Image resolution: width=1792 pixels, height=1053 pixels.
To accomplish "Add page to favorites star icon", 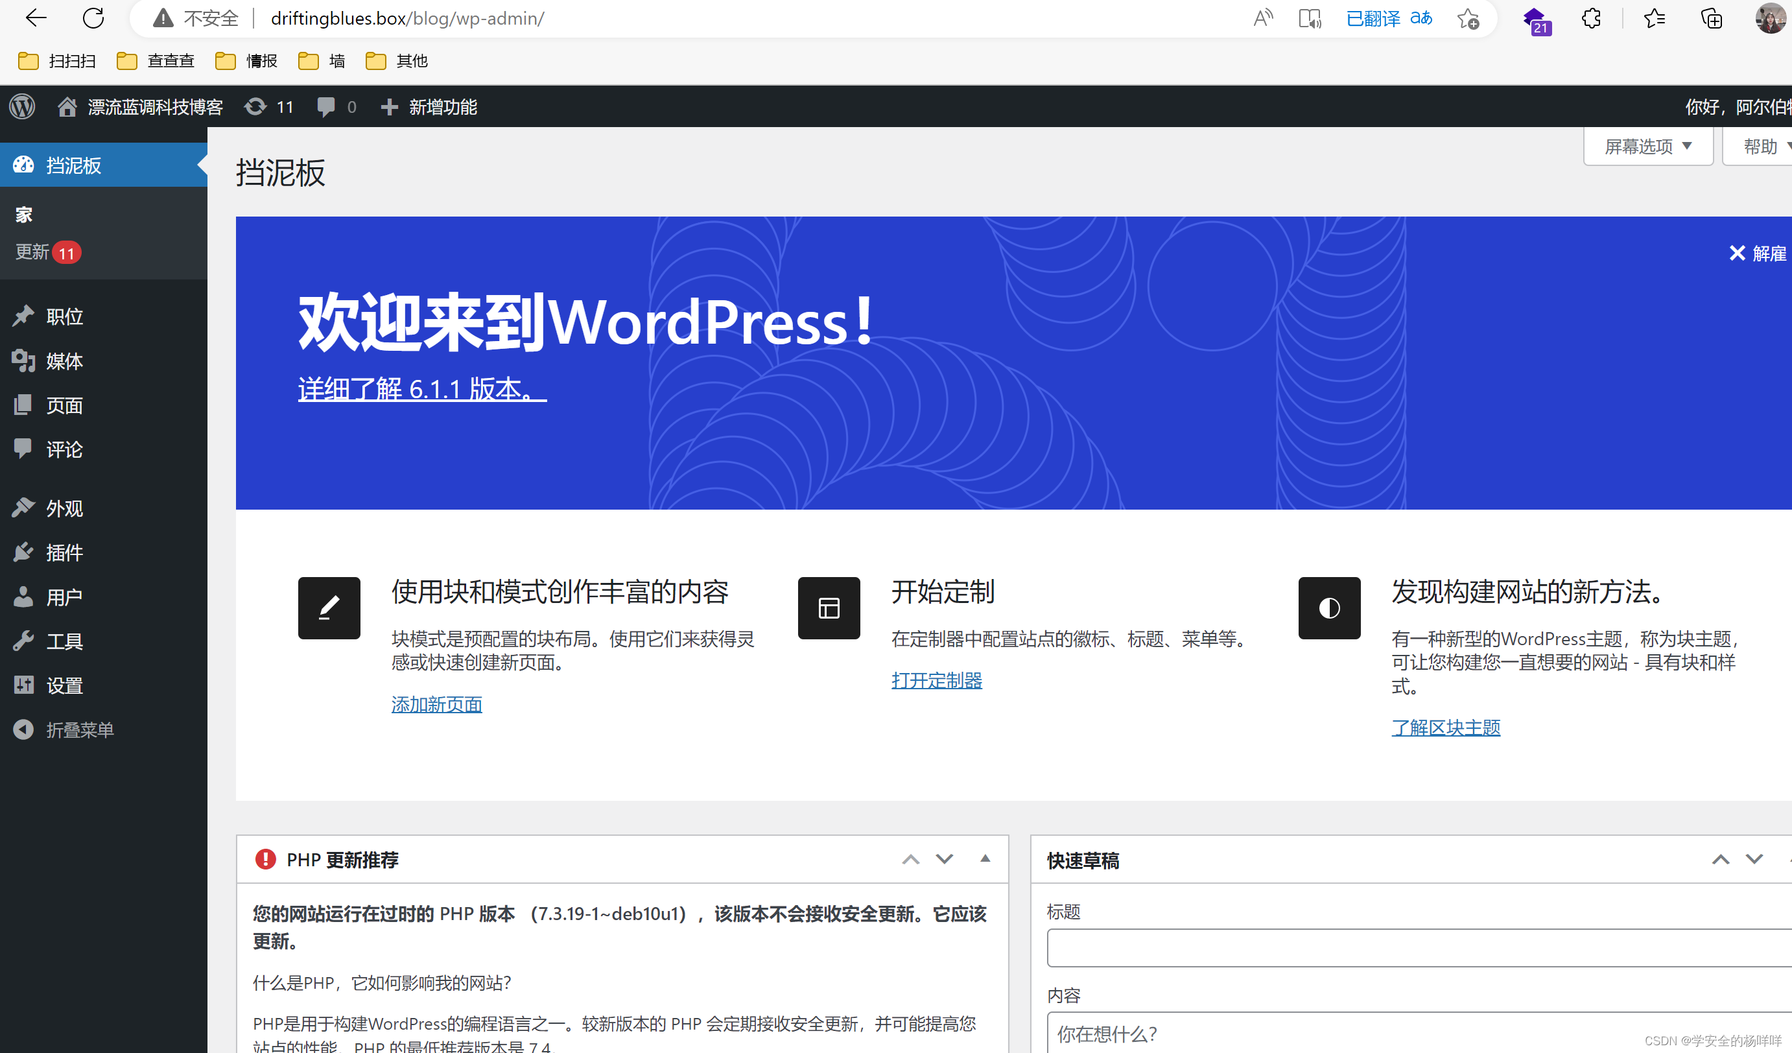I will coord(1468,19).
